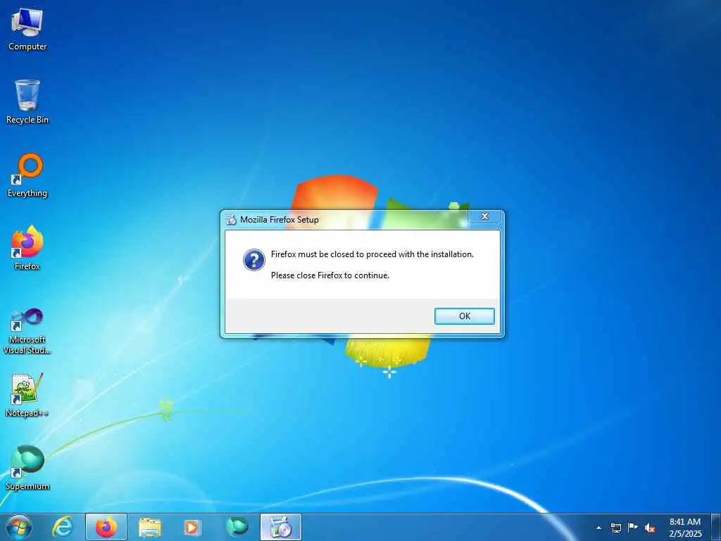
Task: Click the Mozilla Firefox Setup title bar icon
Action: point(231,220)
